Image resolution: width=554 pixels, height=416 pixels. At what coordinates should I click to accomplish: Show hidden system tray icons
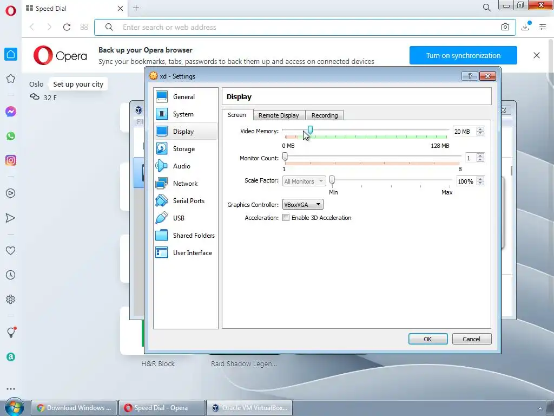pyautogui.click(x=540, y=408)
